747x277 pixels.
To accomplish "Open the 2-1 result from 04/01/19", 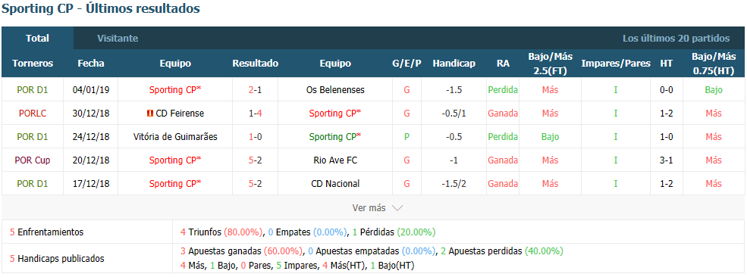I will [x=256, y=90].
